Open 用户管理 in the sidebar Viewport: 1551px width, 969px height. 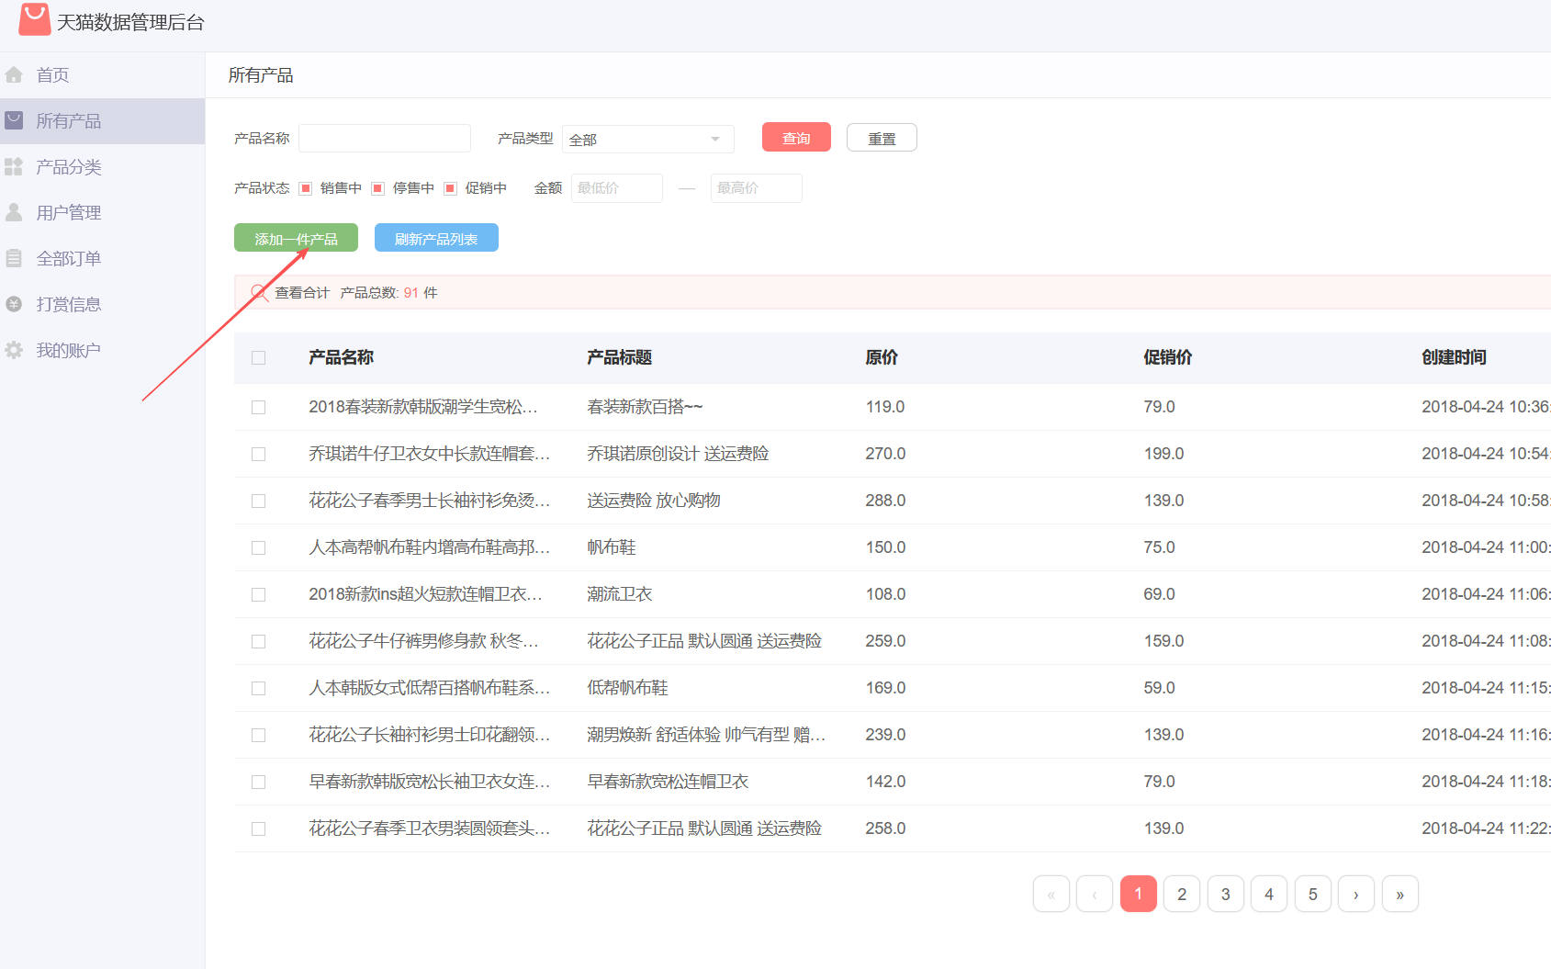102,212
